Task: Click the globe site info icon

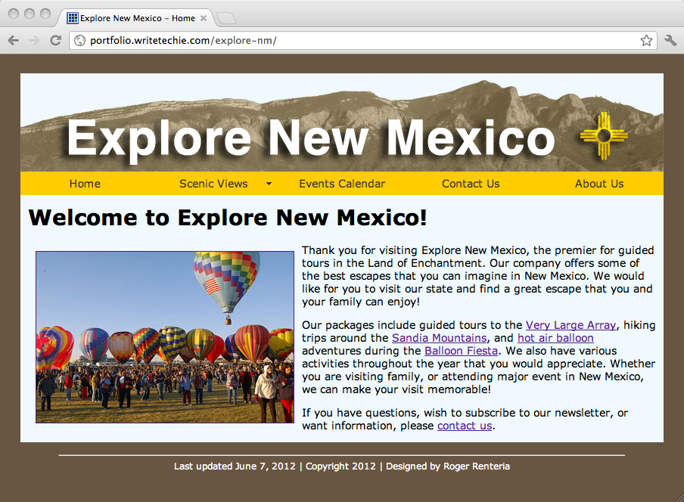Action: [79, 40]
